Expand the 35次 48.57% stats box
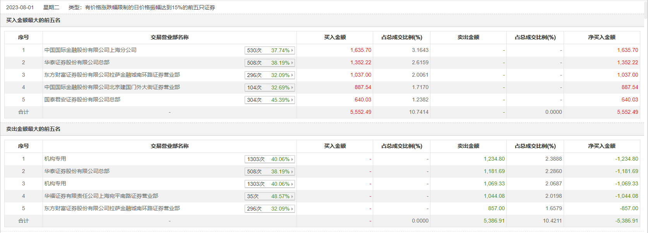The height and width of the screenshot is (233, 648). coord(269,196)
